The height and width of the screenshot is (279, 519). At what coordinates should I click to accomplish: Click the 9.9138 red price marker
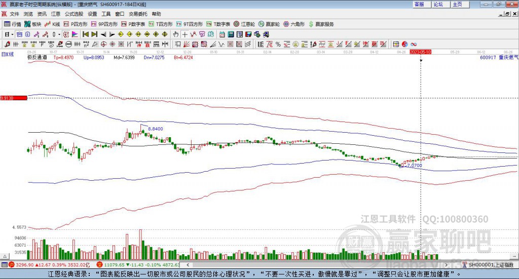click(14, 98)
